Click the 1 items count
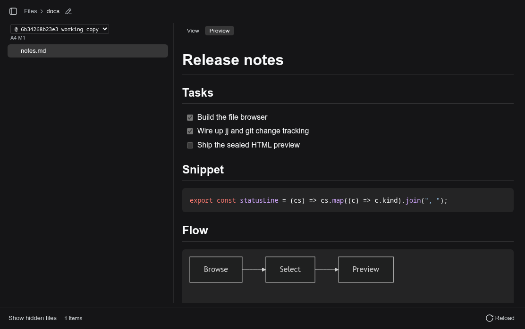 point(73,318)
